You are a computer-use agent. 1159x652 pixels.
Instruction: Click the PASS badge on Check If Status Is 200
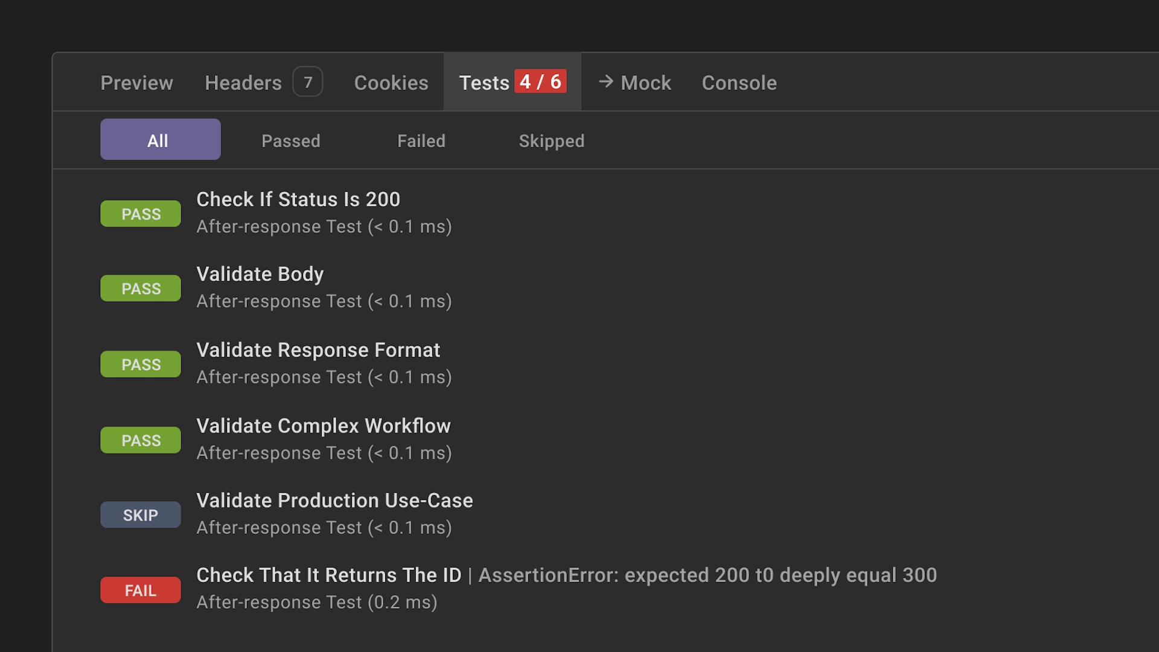tap(140, 213)
